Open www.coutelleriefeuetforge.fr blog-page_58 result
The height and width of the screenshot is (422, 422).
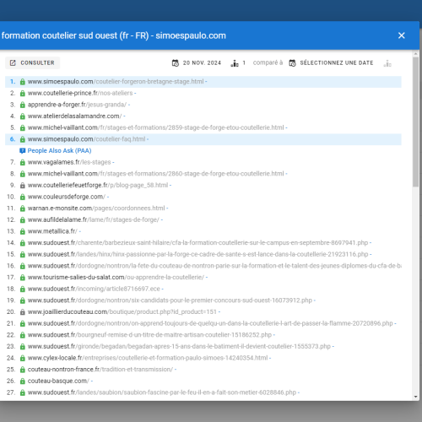(98, 186)
